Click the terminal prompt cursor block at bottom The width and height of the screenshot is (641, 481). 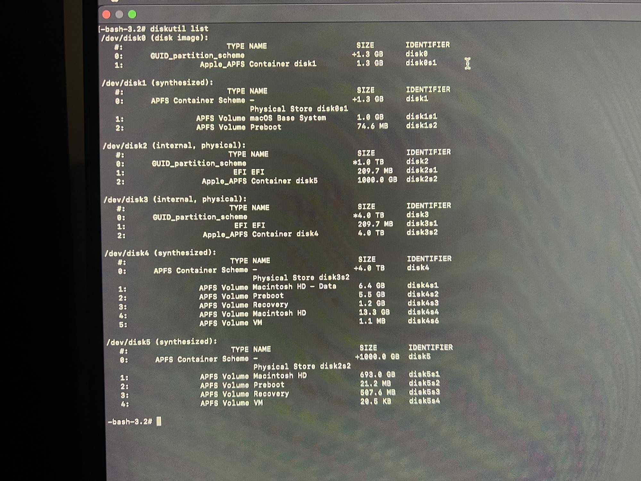(159, 421)
